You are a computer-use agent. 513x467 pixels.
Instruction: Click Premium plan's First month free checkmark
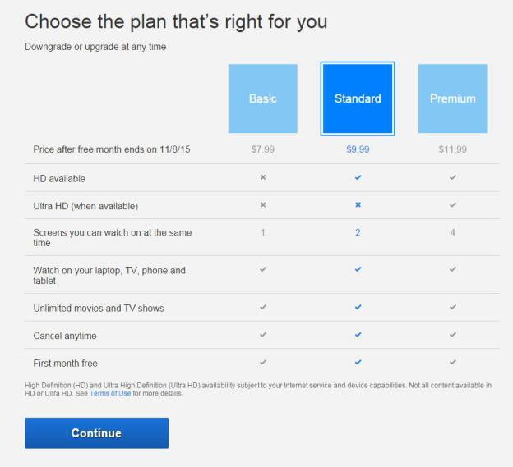pyautogui.click(x=452, y=362)
